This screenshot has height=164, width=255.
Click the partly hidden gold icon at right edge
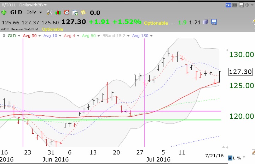click(x=254, y=22)
